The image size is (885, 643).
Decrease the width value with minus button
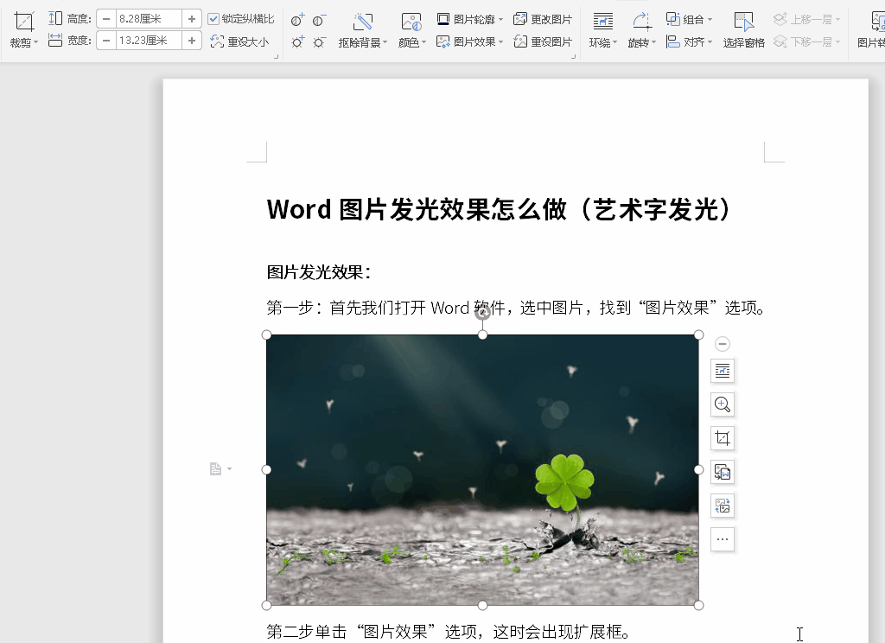click(x=106, y=41)
